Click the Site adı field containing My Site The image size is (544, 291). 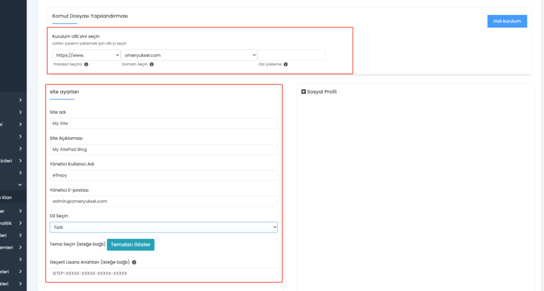[164, 124]
